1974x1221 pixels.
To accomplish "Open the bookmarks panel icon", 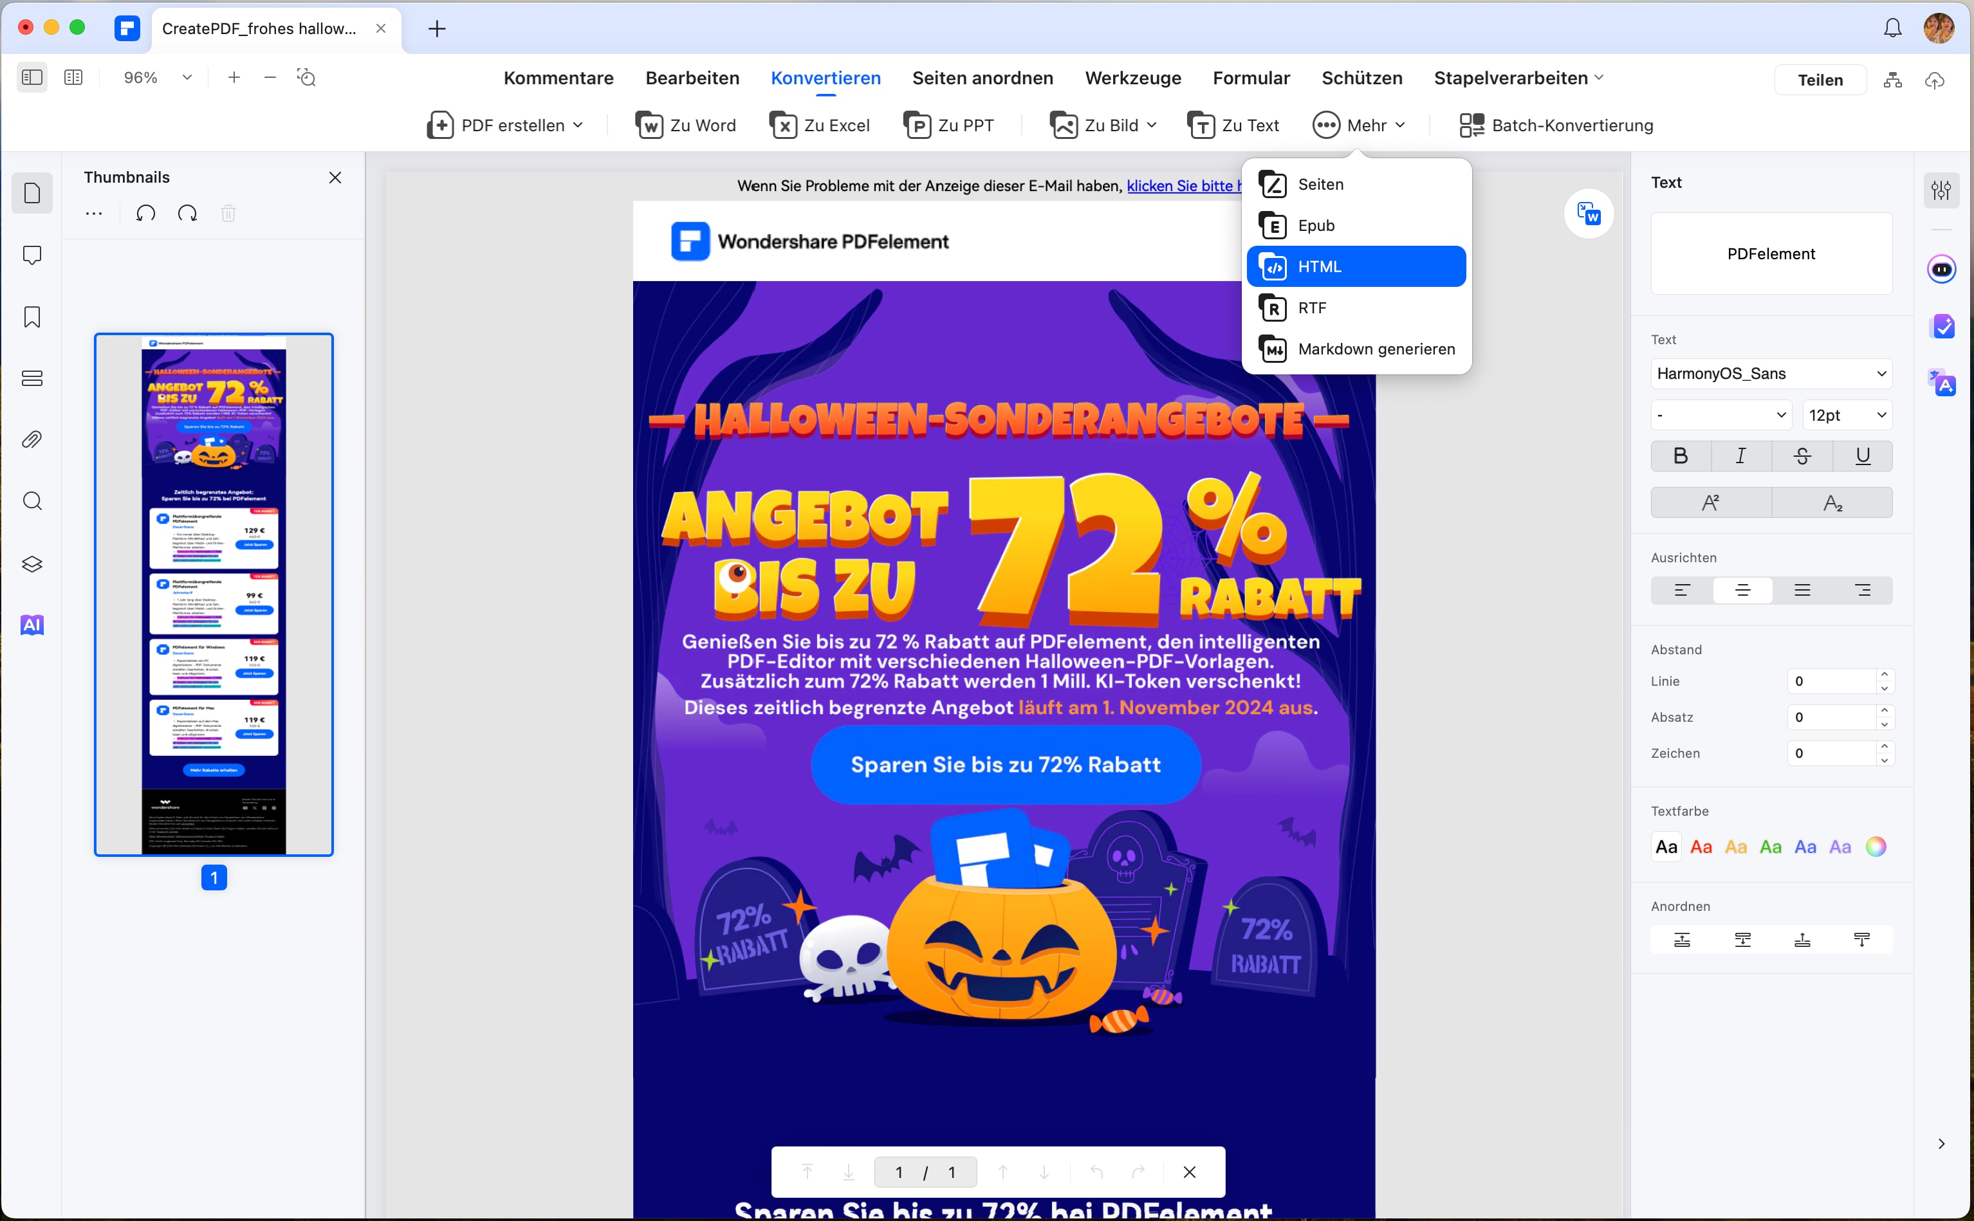I will [x=32, y=317].
